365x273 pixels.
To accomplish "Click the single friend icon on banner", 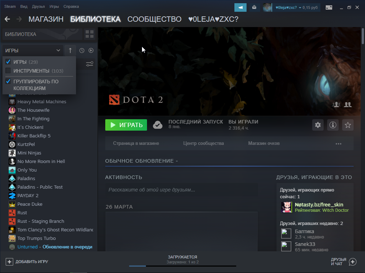I will point(336,105).
